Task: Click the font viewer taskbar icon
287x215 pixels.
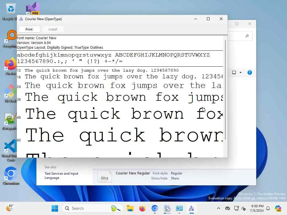Action: pos(191,208)
